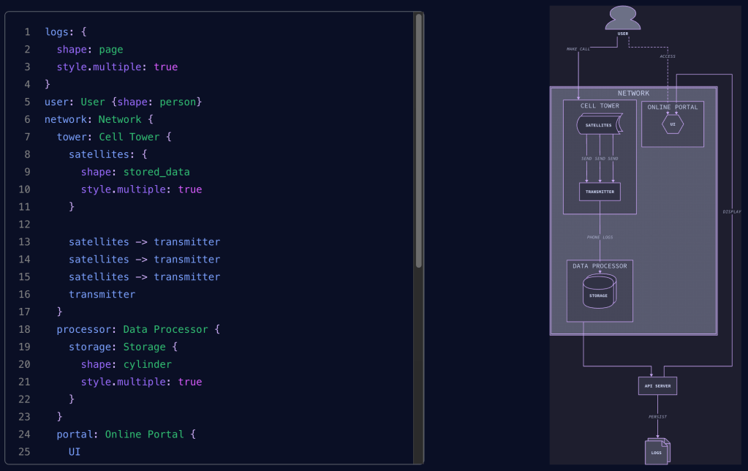
Task: Click the Logs page icon
Action: pyautogui.click(x=657, y=451)
